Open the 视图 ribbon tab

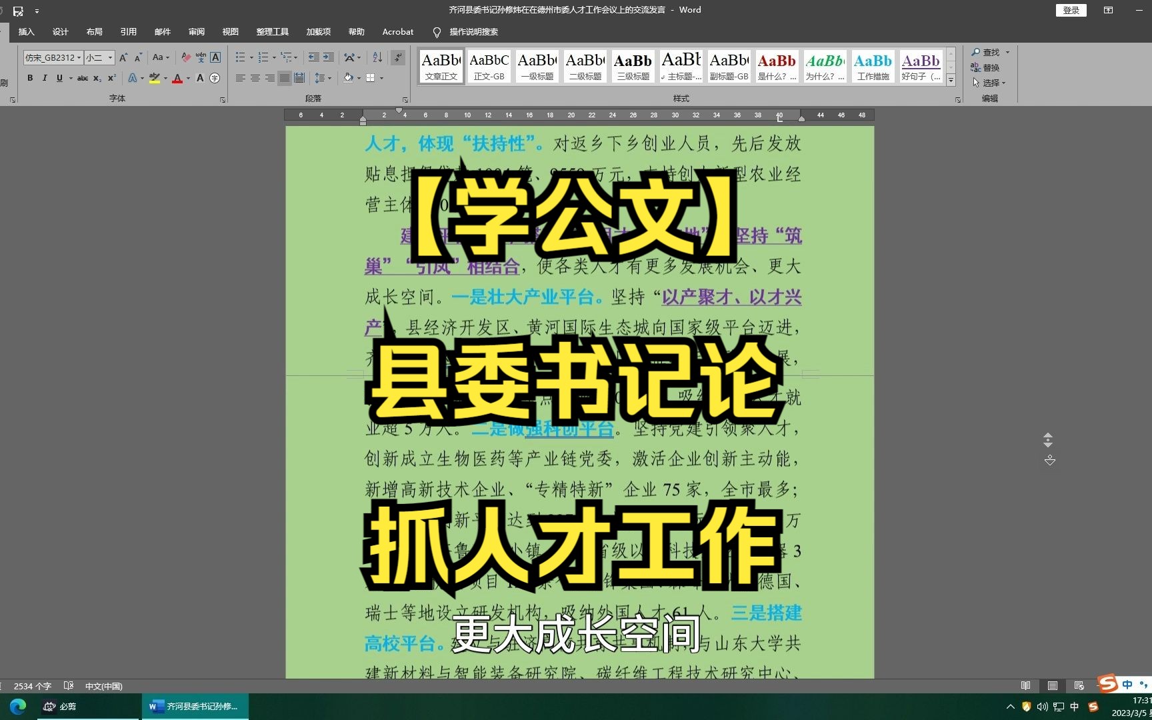click(230, 31)
